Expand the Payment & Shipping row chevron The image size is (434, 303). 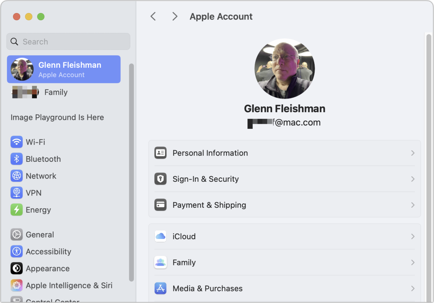tap(413, 205)
